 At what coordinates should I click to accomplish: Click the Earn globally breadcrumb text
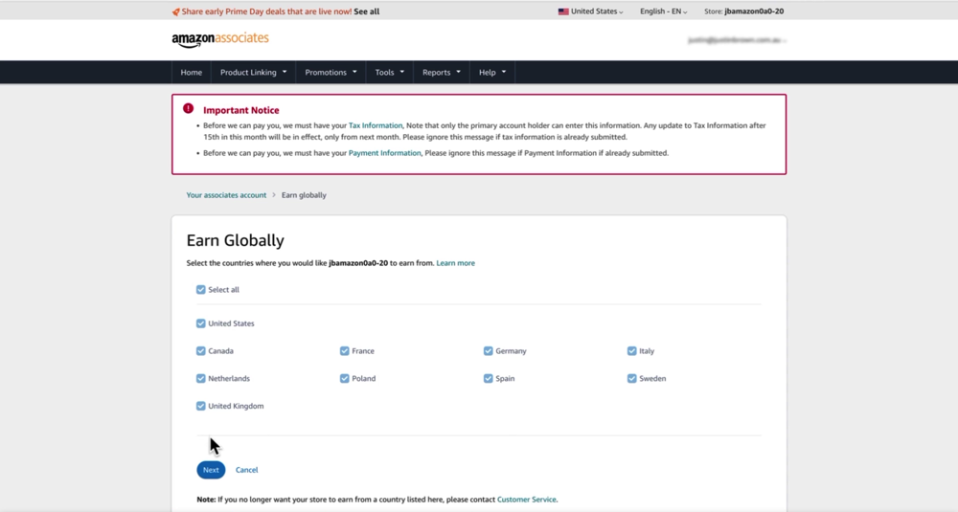[304, 195]
